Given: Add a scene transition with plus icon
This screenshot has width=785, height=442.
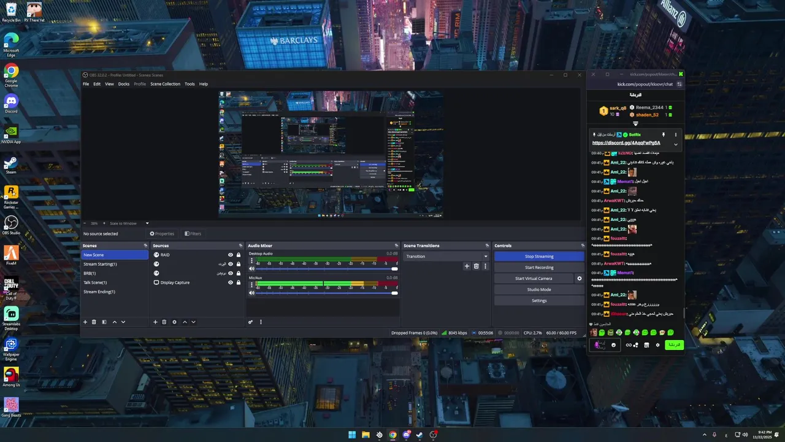Looking at the screenshot, I should point(467,266).
